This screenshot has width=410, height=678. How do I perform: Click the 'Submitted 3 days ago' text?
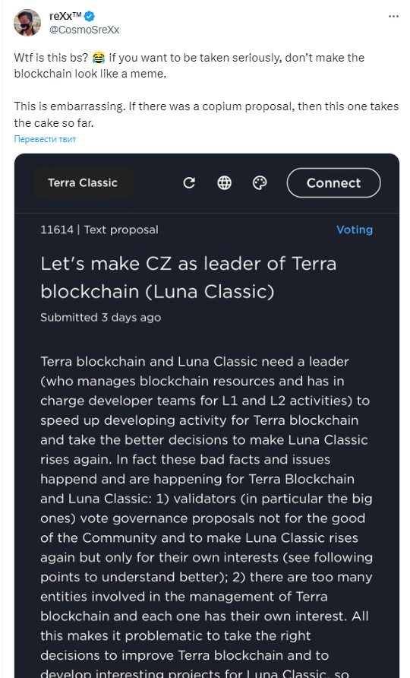click(101, 318)
